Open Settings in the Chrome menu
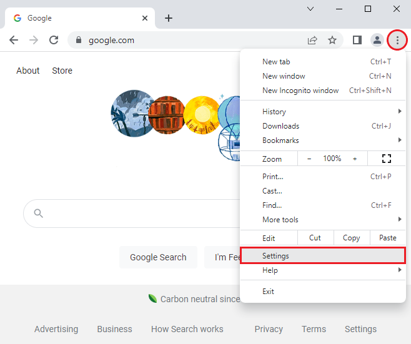This screenshot has height=344, width=411. point(323,256)
